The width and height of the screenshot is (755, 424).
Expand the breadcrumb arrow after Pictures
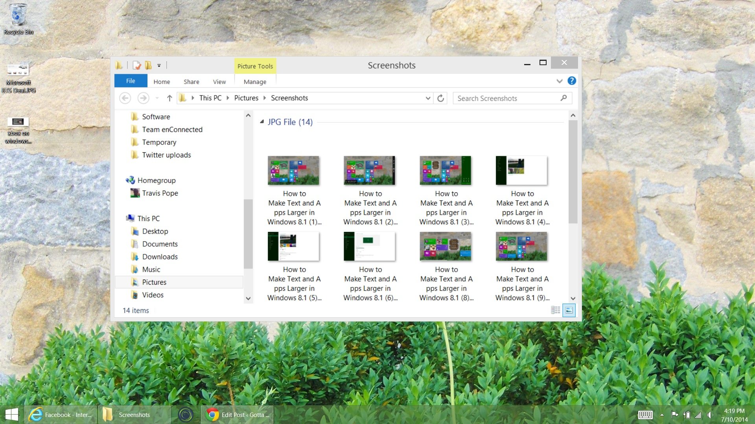click(265, 98)
